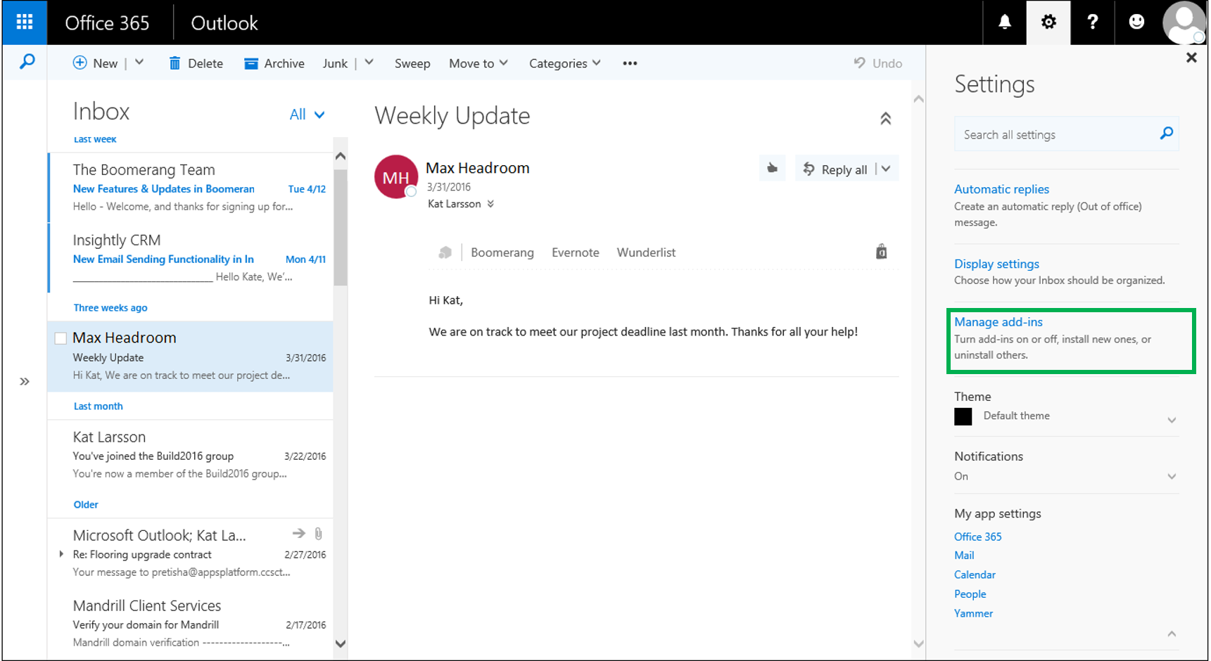Collapse the Weekly Update conversation header

tap(886, 118)
